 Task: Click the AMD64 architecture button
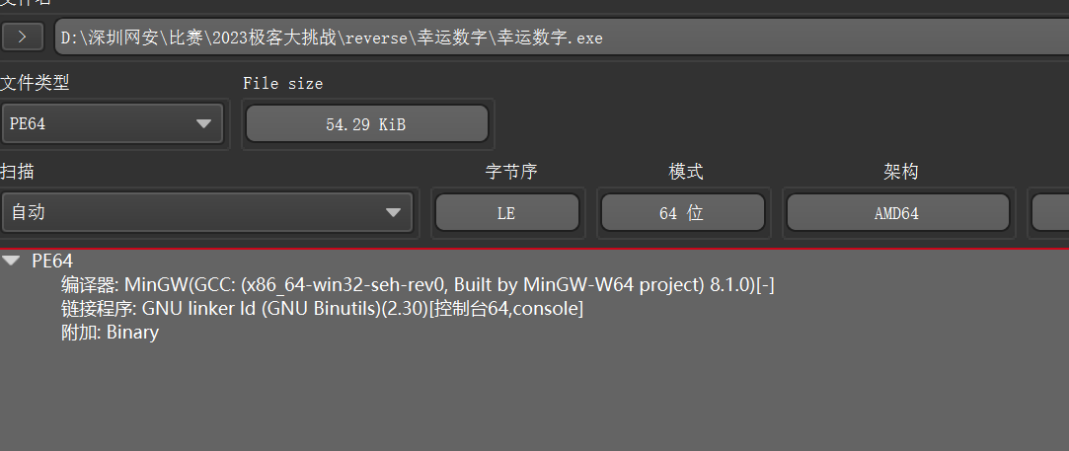898,213
